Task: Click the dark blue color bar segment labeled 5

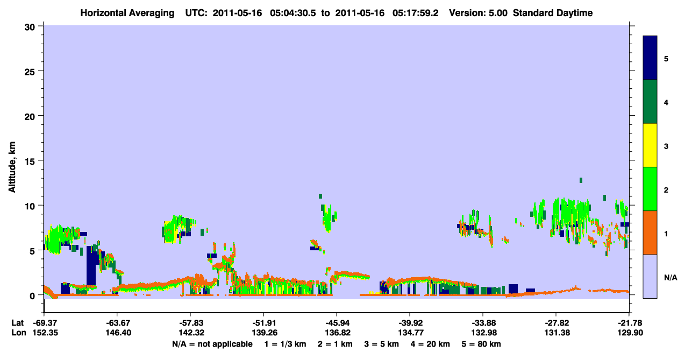Action: point(650,58)
